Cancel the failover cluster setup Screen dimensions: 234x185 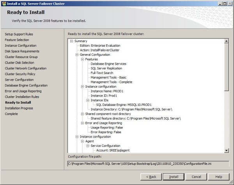(x=196, y=176)
